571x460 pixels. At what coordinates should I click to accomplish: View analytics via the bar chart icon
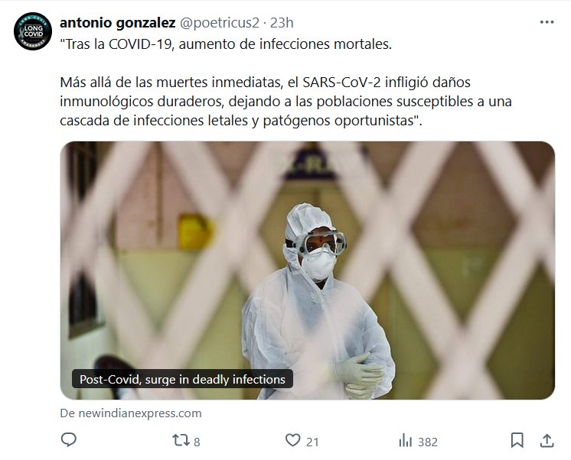click(406, 441)
